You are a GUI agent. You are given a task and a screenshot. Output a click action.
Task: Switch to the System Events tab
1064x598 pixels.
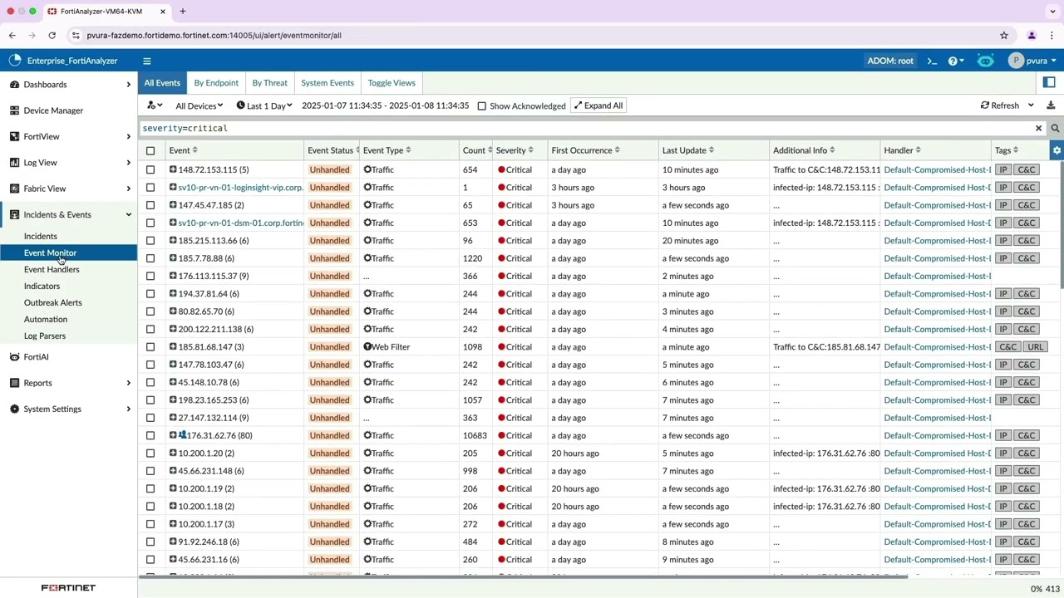point(328,83)
